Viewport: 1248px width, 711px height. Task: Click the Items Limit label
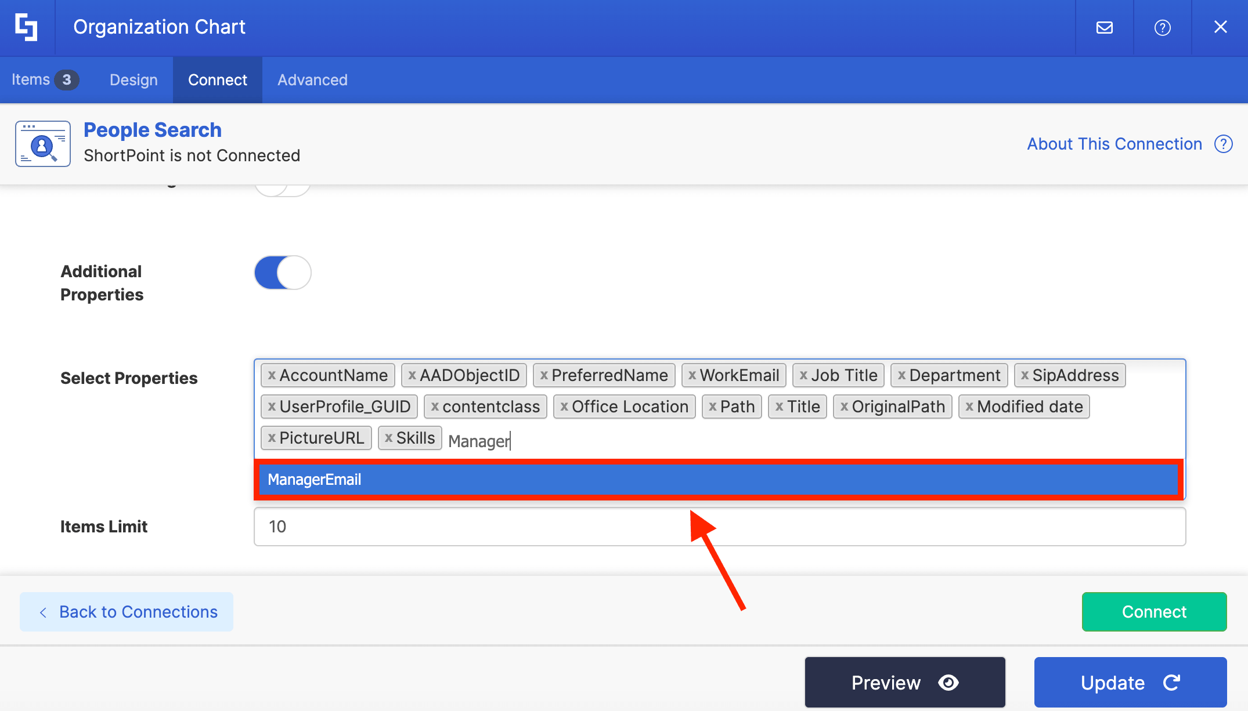(104, 527)
